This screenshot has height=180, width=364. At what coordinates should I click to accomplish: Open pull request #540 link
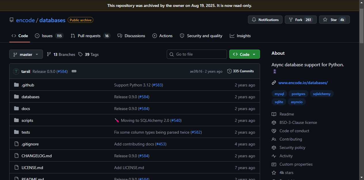(x=176, y=120)
